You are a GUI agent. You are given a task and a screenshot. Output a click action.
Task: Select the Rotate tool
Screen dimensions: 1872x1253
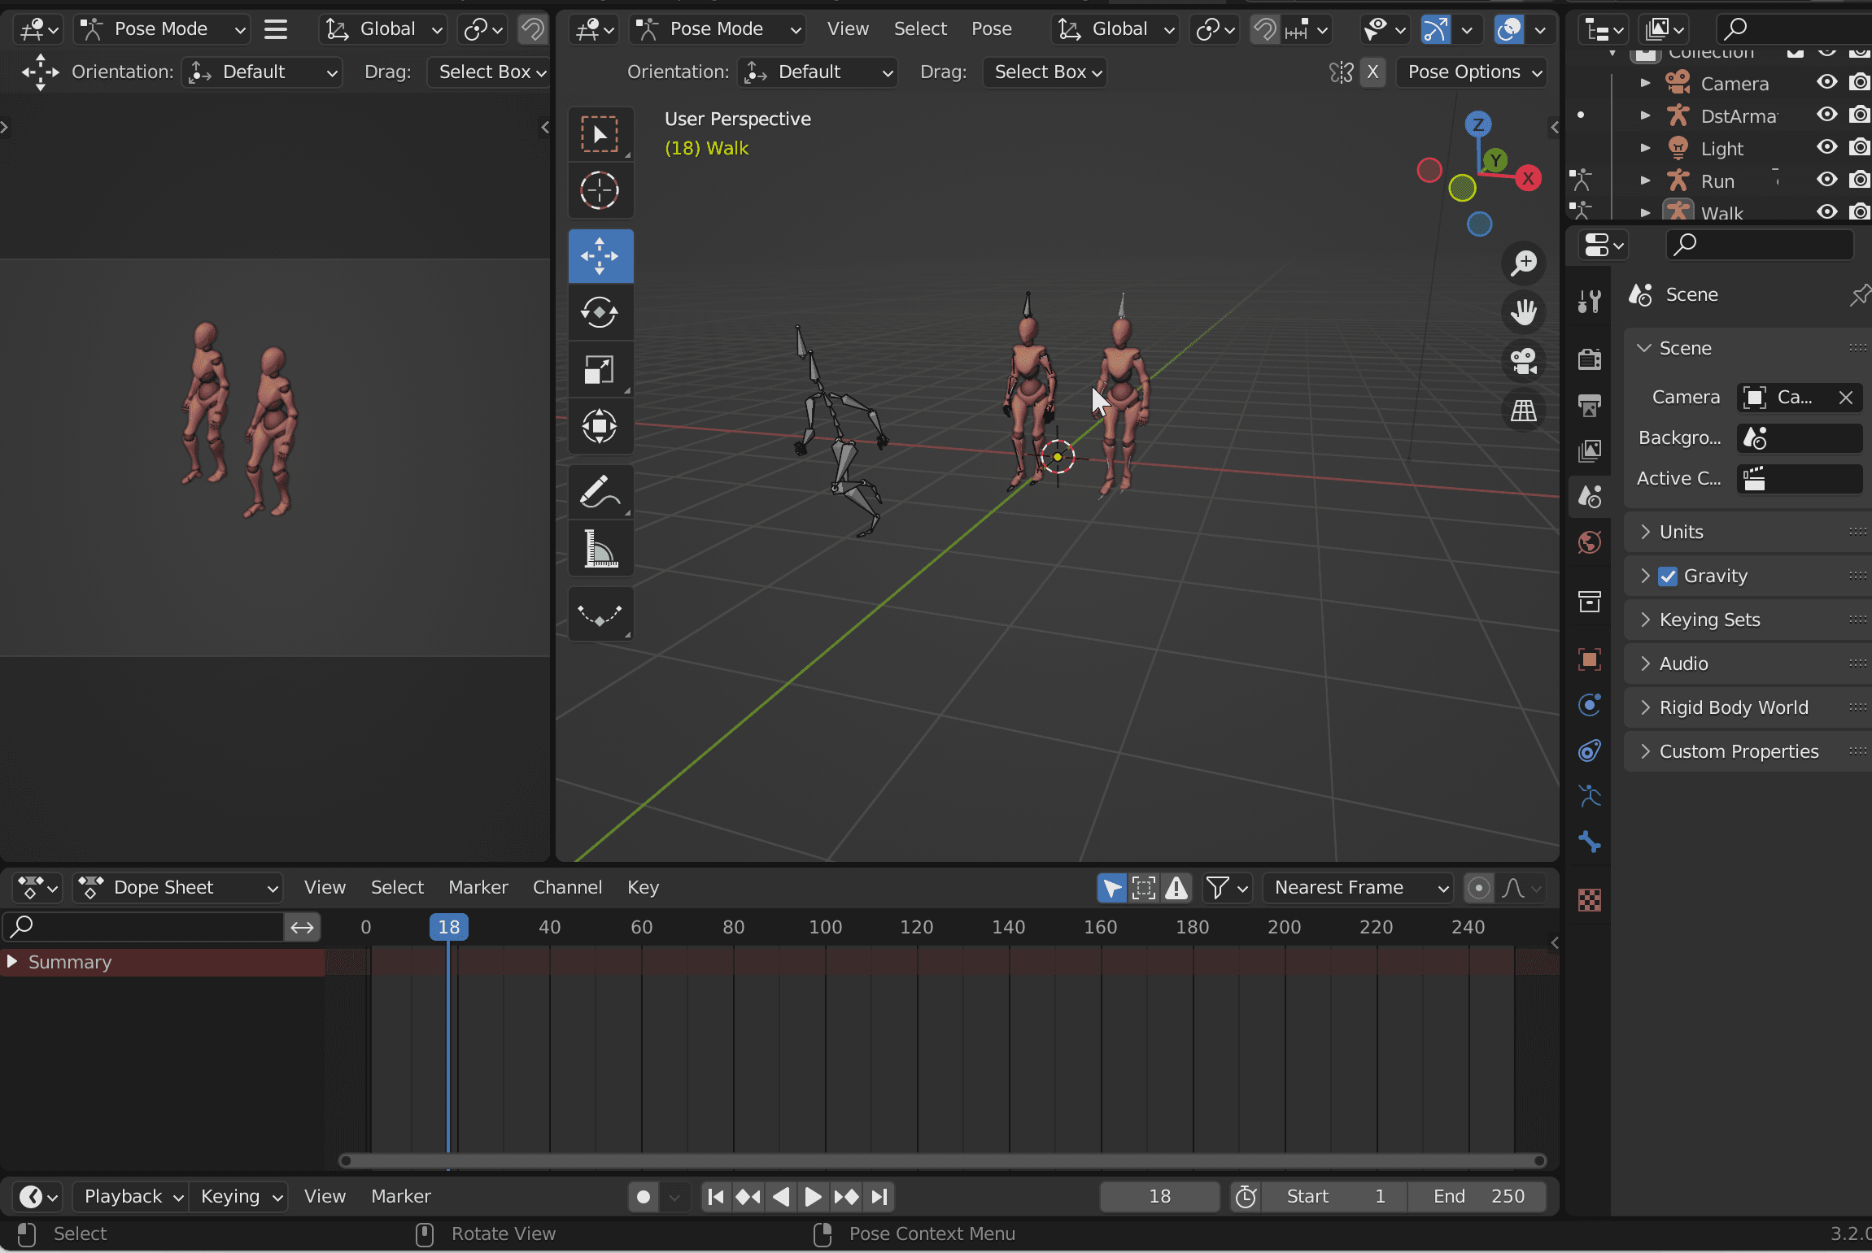coord(600,312)
